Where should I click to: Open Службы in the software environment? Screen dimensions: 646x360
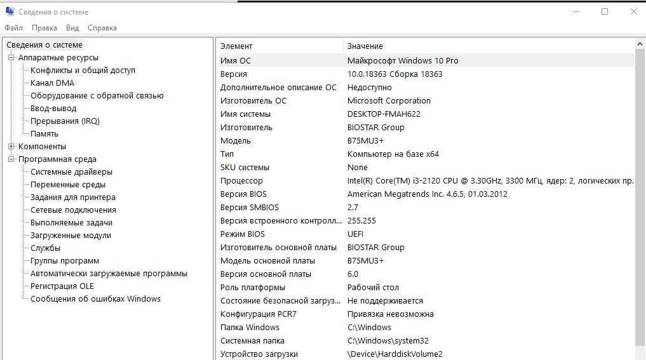point(45,248)
